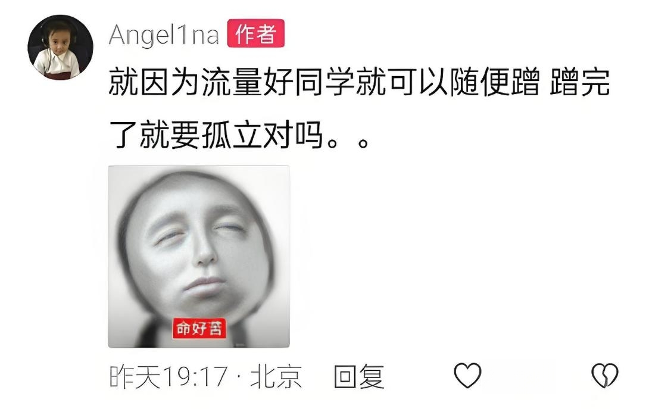Screen dimensions: 649x412
Task: Open Angel1na's profile avatar
Action: (60, 47)
